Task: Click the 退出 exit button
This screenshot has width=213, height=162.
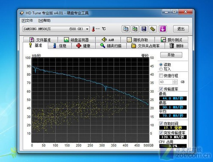Action: pyautogui.click(x=181, y=29)
